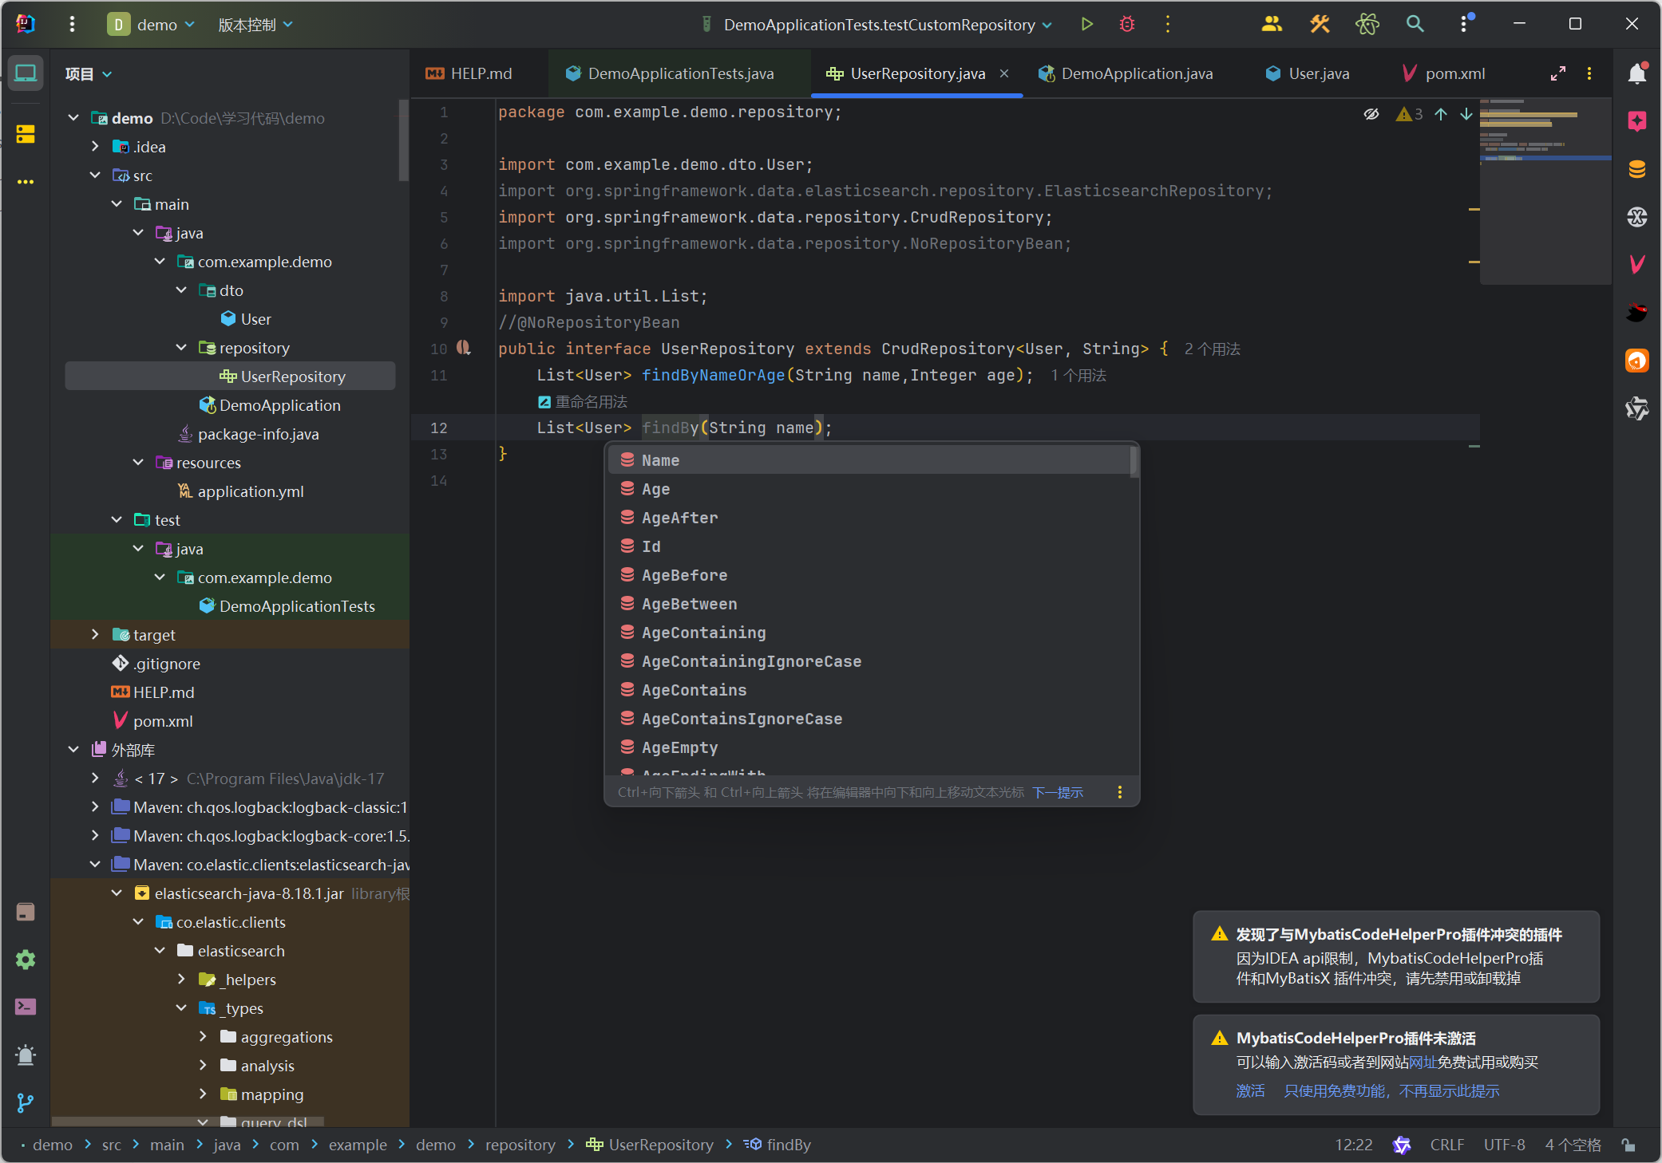Image resolution: width=1662 pixels, height=1163 pixels.
Task: Click the gutter implementations icon on line 10
Action: [x=463, y=348]
